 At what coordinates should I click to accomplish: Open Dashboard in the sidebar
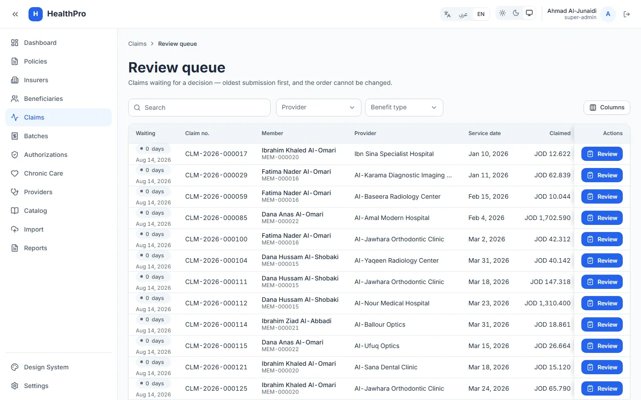pos(58,43)
